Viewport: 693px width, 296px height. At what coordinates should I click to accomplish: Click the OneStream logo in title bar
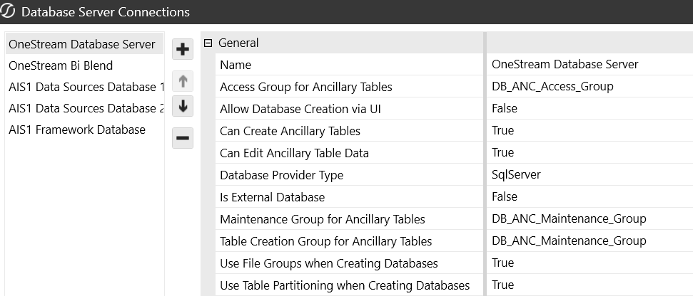pos(8,11)
